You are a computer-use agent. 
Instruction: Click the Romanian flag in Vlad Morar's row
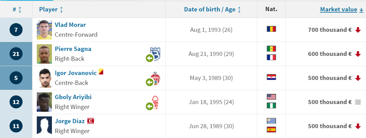271,29
